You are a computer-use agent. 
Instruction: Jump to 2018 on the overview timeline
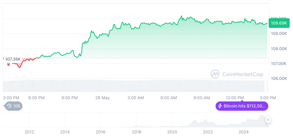136,132
